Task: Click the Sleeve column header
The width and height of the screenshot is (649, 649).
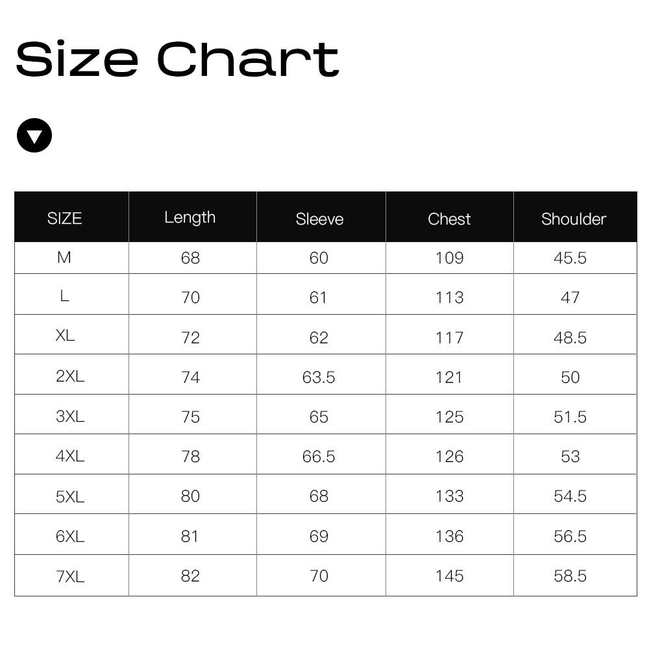Action: [319, 219]
